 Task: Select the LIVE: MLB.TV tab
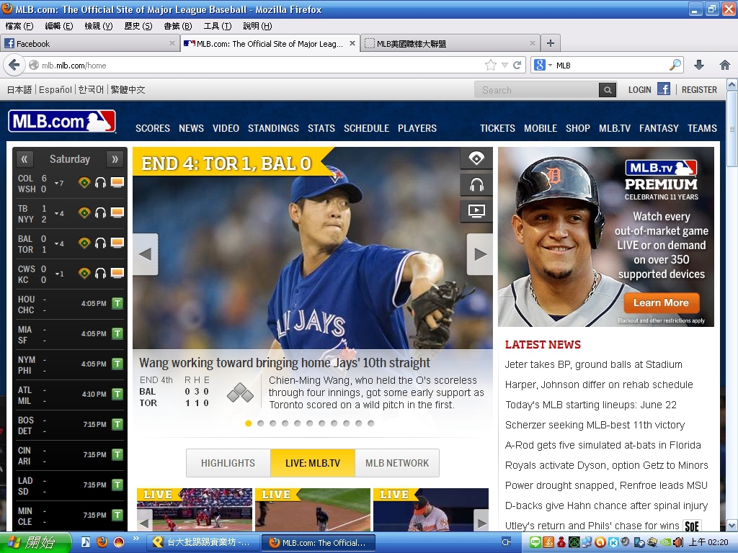click(313, 463)
